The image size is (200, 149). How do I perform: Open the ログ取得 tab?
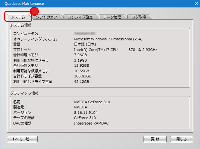(x=139, y=17)
